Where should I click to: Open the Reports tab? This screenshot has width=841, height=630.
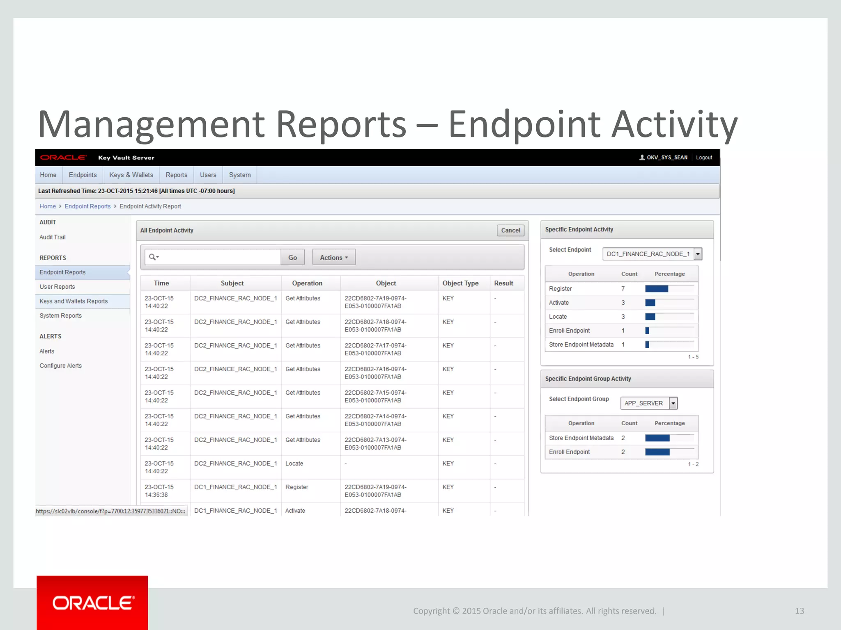(x=177, y=175)
